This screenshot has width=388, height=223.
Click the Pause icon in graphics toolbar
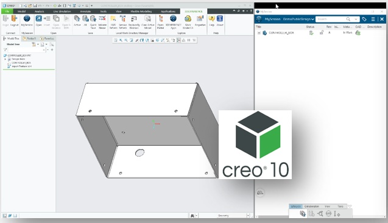click(189, 40)
